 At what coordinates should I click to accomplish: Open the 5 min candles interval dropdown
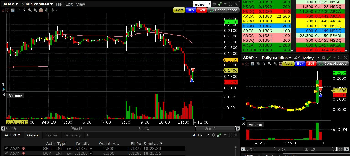[x=37, y=4]
